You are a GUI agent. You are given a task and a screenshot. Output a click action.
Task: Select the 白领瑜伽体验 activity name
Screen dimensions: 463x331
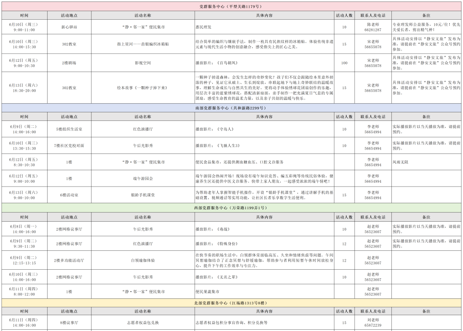coord(143,260)
